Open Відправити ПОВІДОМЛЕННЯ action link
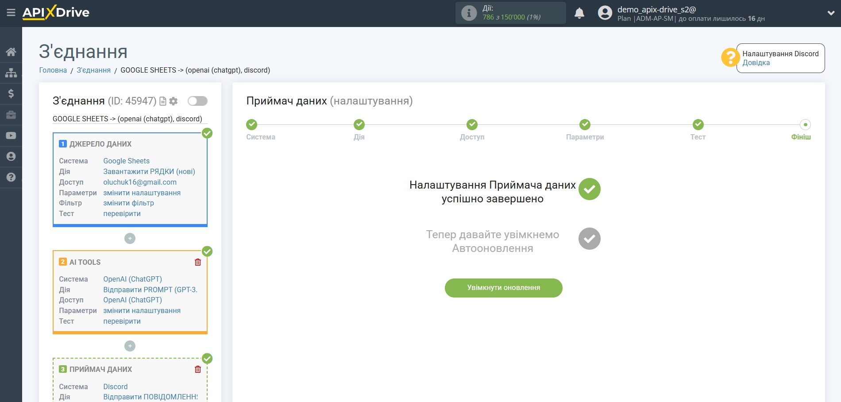The width and height of the screenshot is (841, 402). (150, 397)
